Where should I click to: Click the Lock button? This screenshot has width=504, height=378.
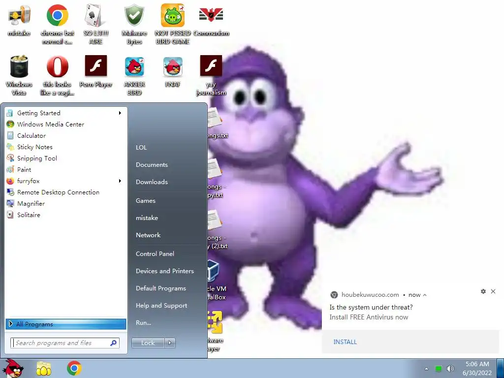148,343
